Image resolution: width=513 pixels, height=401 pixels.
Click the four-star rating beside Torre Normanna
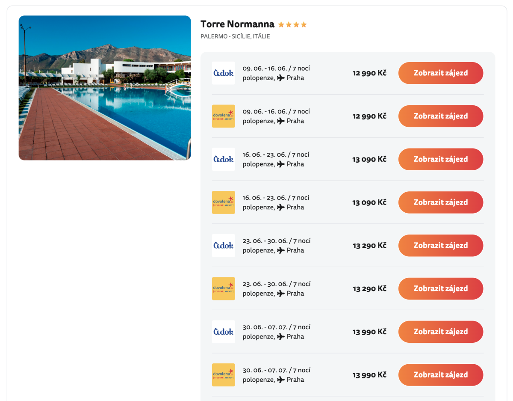[292, 25]
